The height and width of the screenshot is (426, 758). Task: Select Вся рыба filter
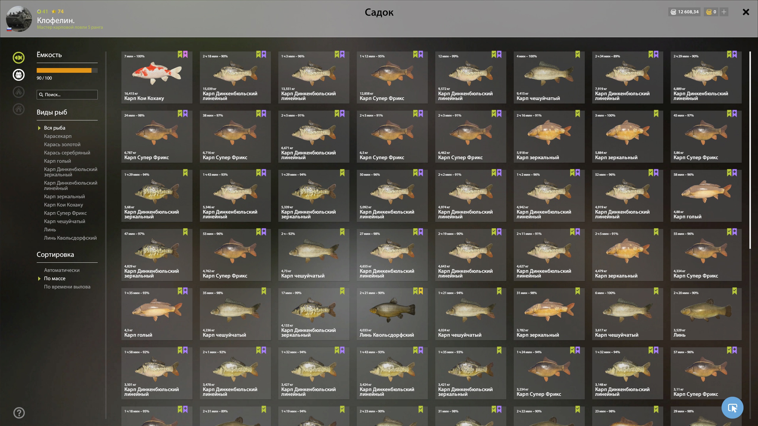(x=55, y=128)
